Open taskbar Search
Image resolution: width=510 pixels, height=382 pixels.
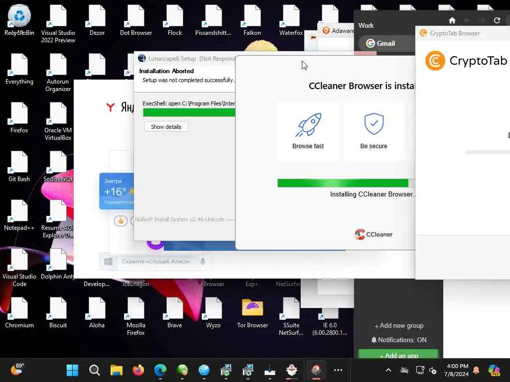94,370
